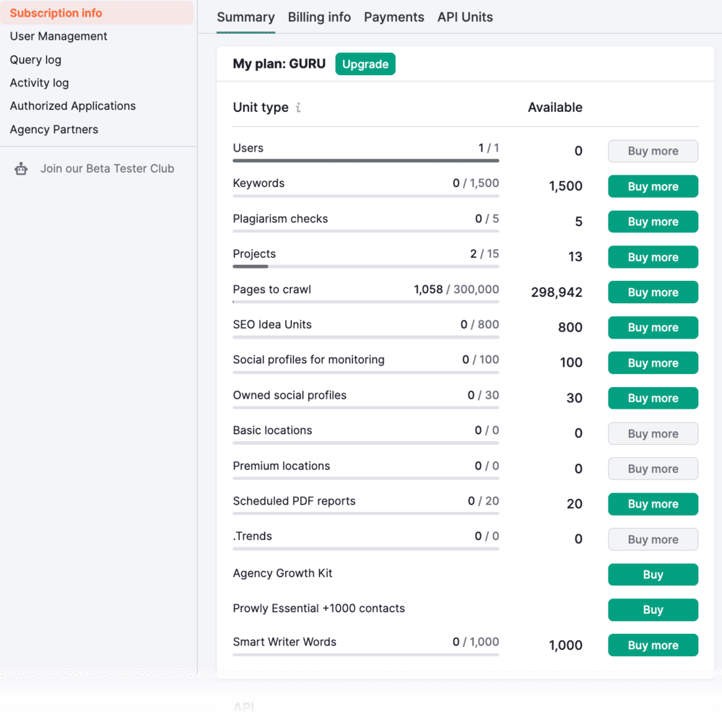Purchase the Agency Growth Kit
This screenshot has height=722, width=722.
click(x=653, y=574)
